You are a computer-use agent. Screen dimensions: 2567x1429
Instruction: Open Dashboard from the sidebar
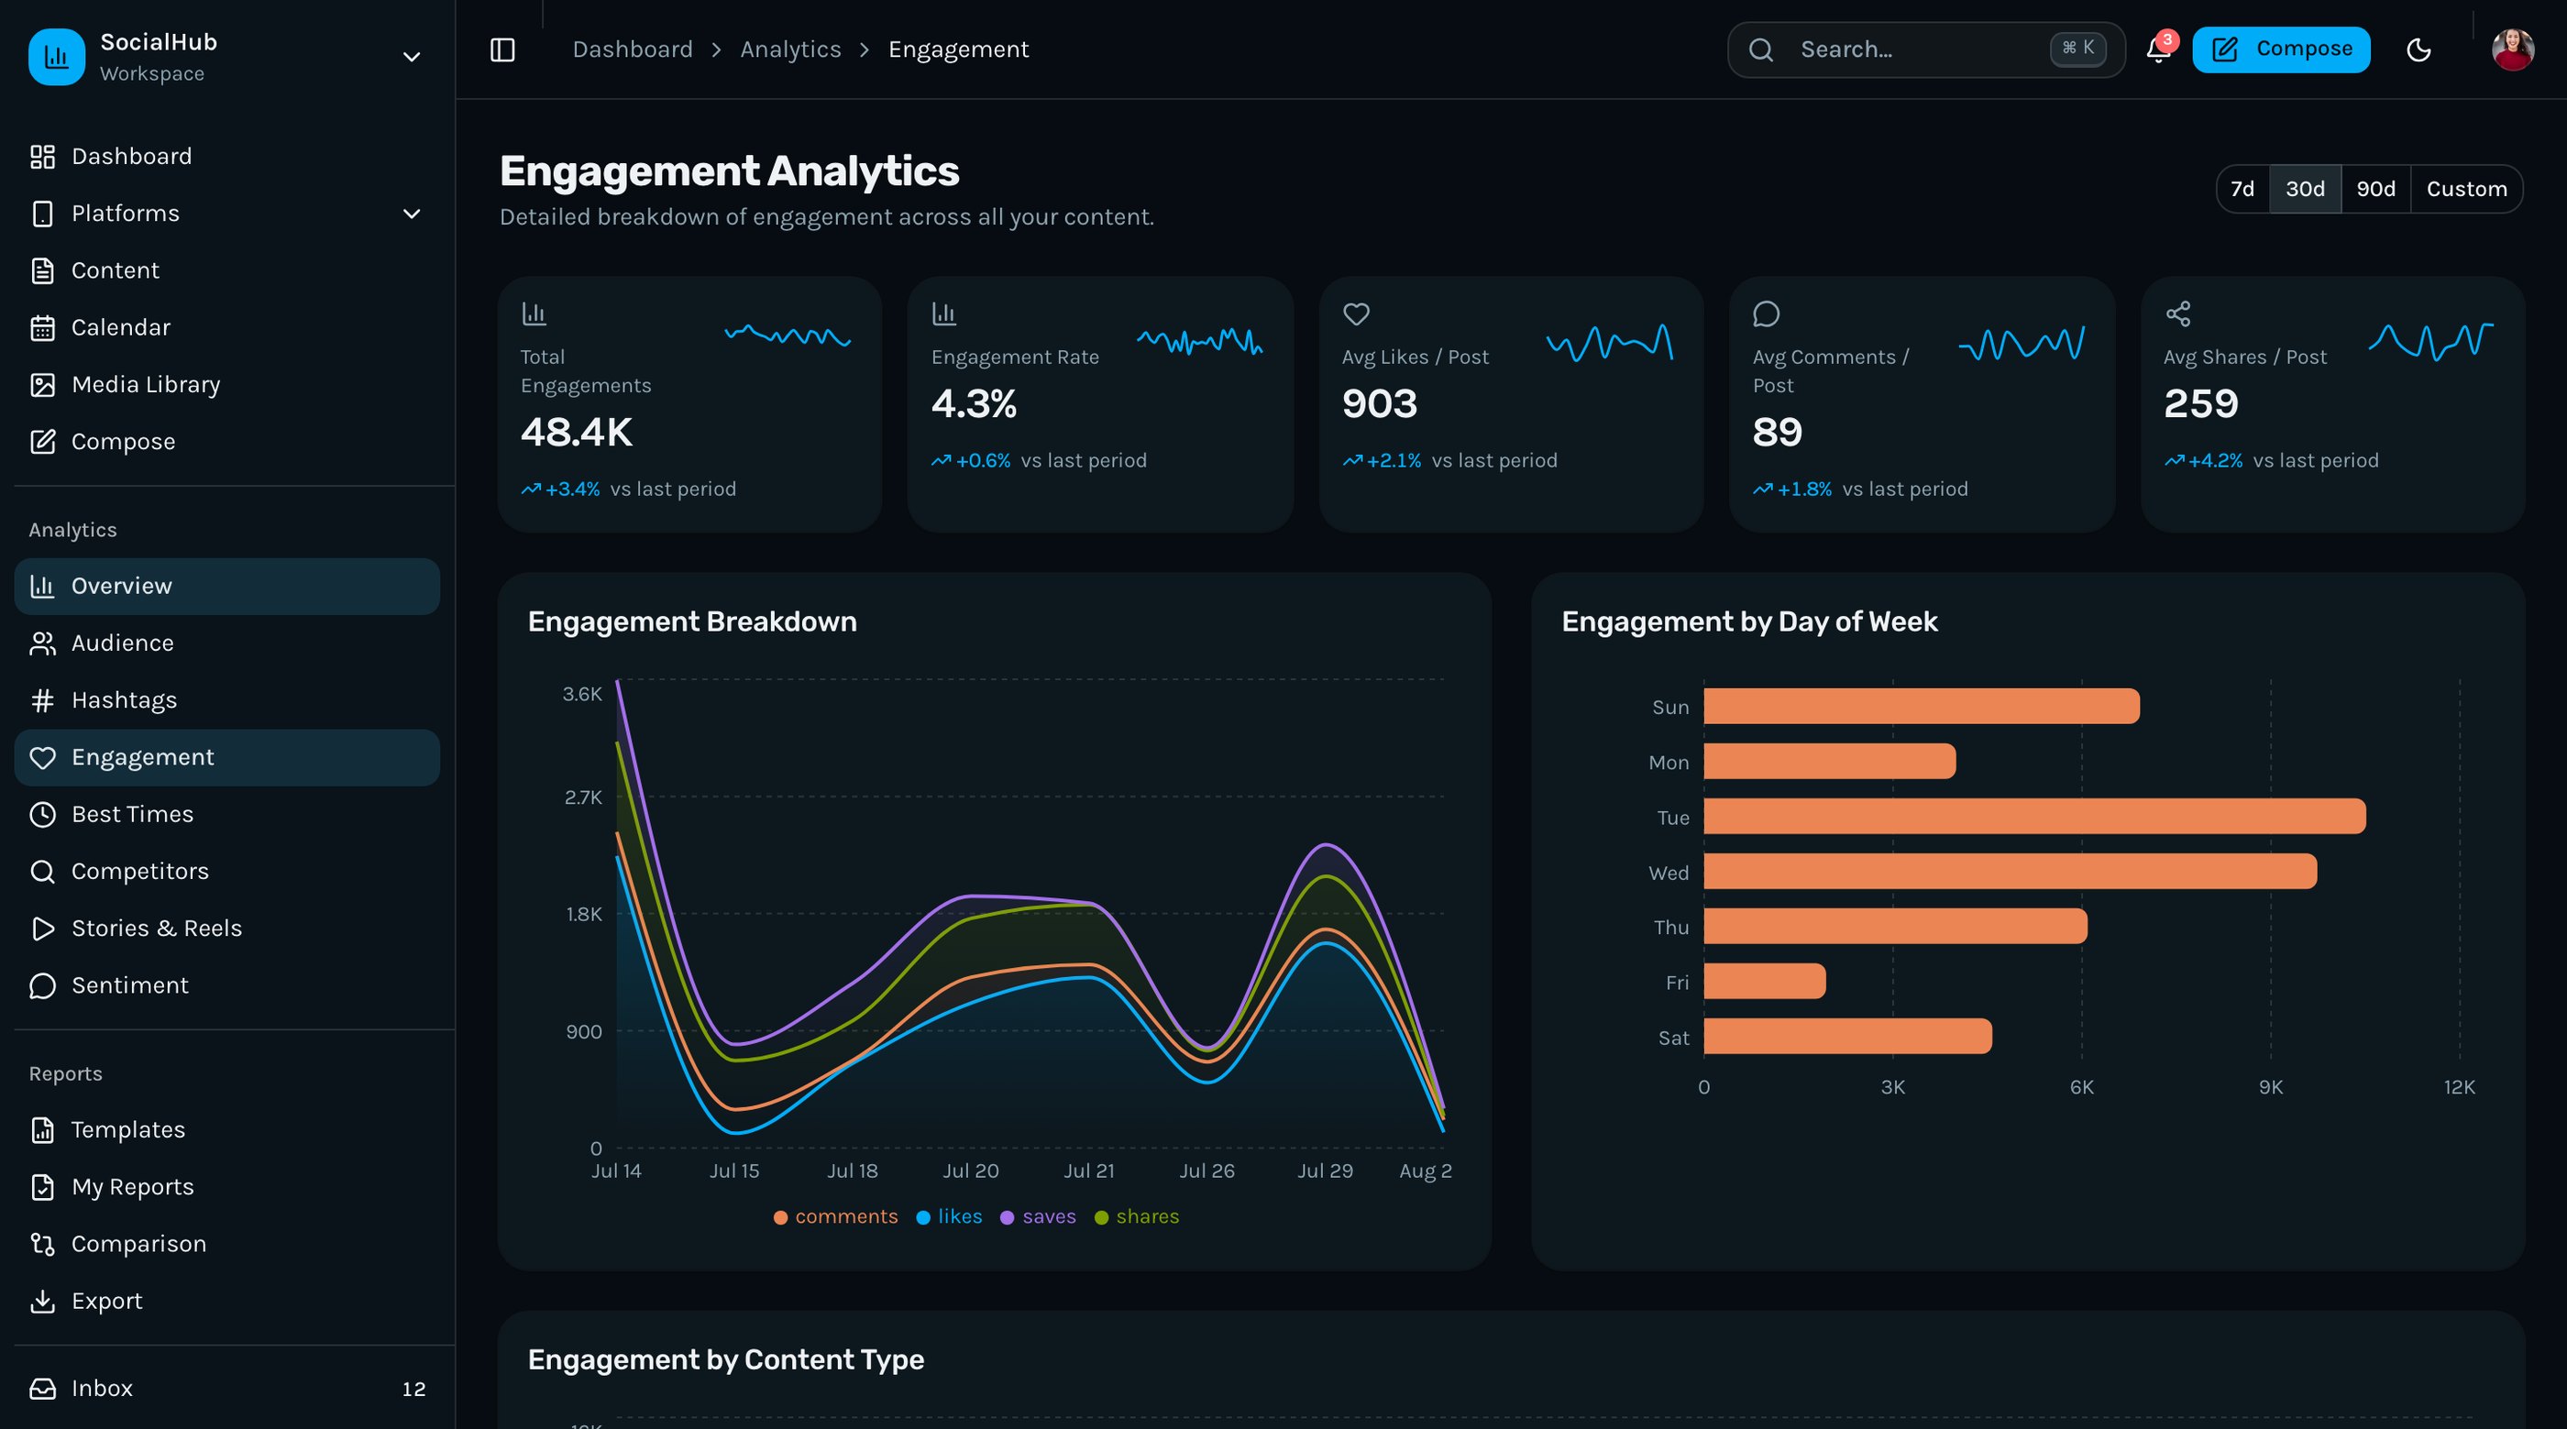pyautogui.click(x=227, y=157)
